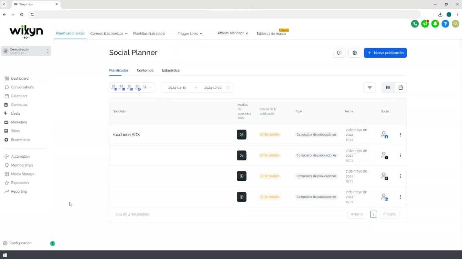The width and height of the screenshot is (462, 259).
Task: Click the Nueva publicación button
Action: (x=385, y=53)
